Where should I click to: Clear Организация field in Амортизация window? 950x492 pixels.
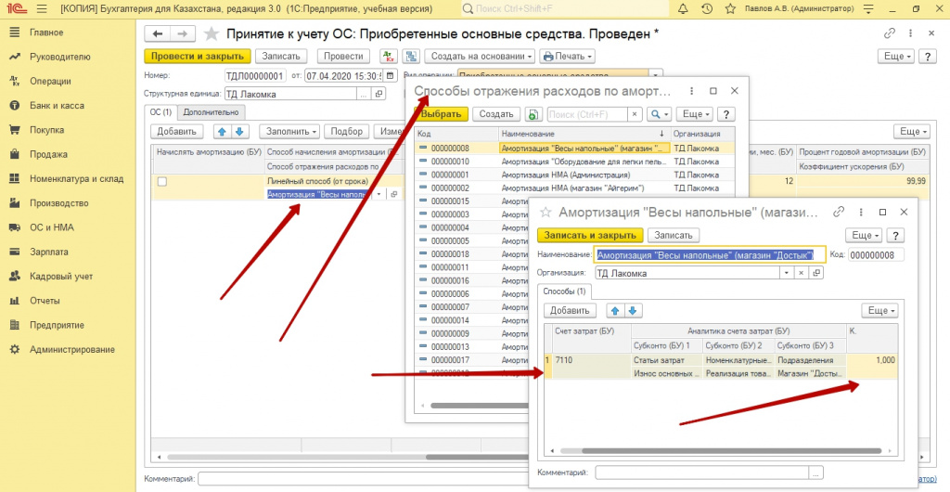(801, 273)
